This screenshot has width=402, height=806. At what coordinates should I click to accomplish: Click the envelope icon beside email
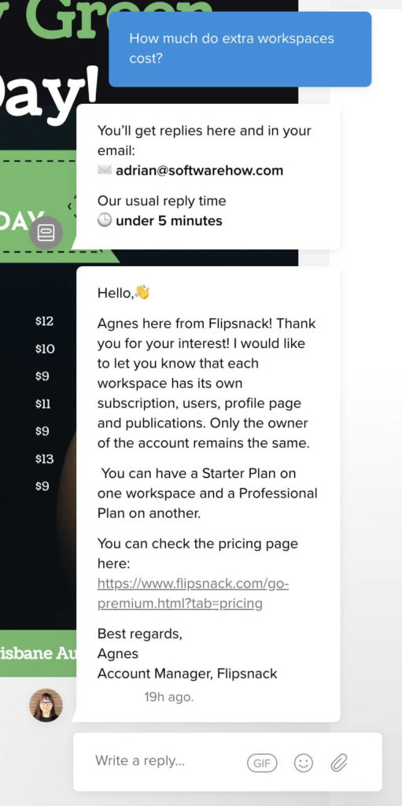[105, 170]
